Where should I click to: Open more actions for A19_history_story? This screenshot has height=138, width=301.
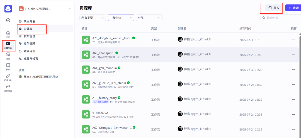pos(293,100)
